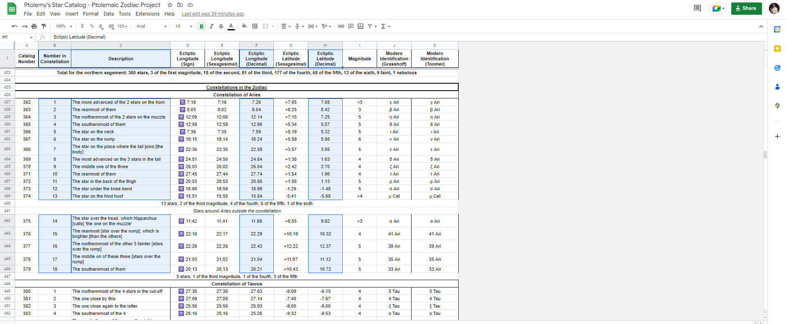
Task: Open the Extensions menu
Action: coord(148,14)
